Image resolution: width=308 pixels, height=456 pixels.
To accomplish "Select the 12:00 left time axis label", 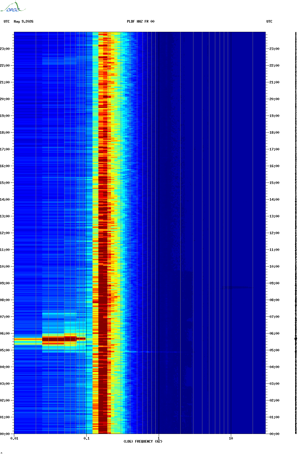I will pyautogui.click(x=5, y=233).
